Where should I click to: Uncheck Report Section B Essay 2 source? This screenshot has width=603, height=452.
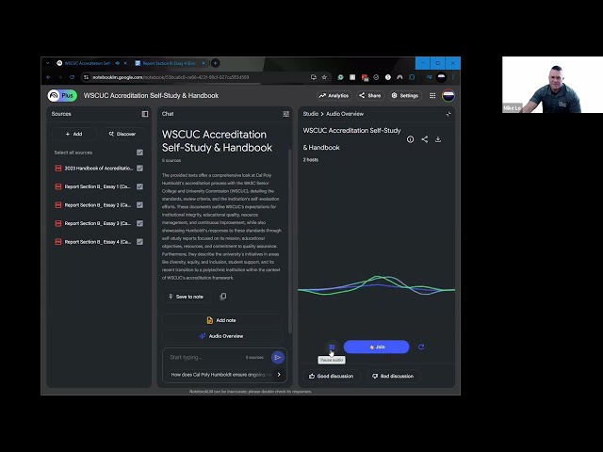pyautogui.click(x=139, y=205)
